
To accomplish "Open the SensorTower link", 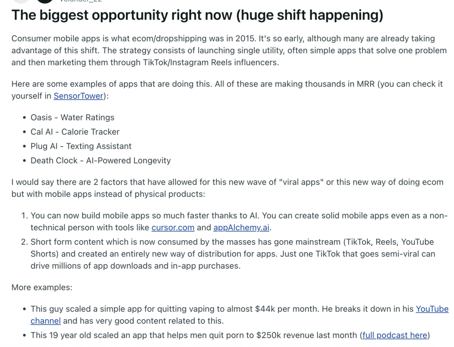I will (78, 96).
